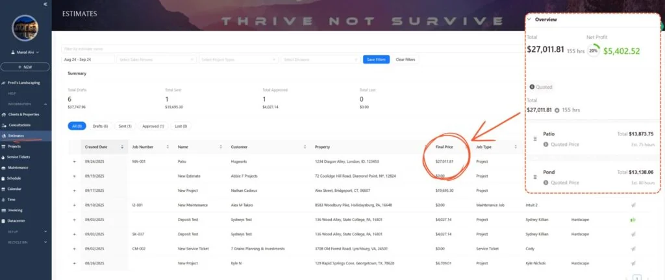Select the Approved (1) filter tab
Viewport: 665px width, 280px height.
153,126
